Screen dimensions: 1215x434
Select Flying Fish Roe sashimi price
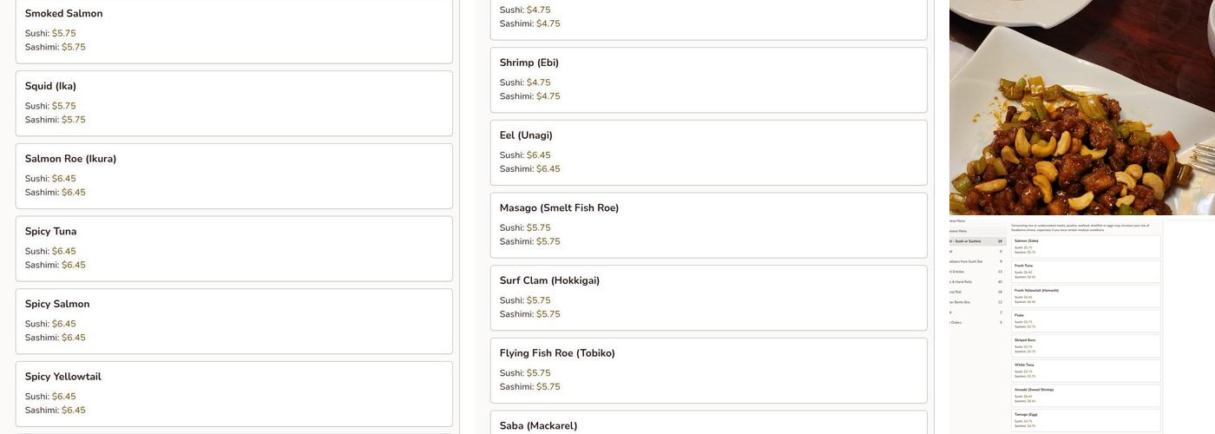tap(548, 387)
